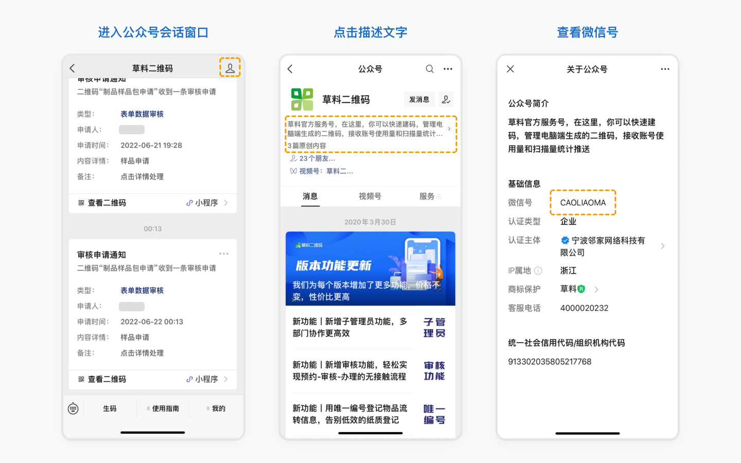The image size is (741, 463).
Task: Click the 公众号简介 description paragraph
Action: (586, 136)
